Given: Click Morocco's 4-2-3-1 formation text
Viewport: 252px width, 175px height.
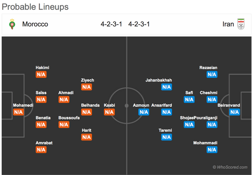Looking at the screenshot, I should pyautogui.click(x=111, y=24).
